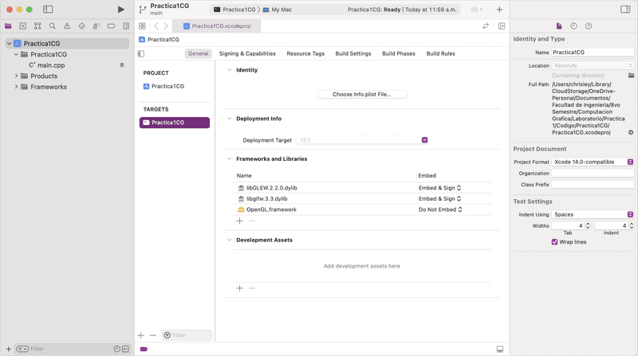Hide the project and targets list
This screenshot has width=638, height=356.
pos(141,53)
